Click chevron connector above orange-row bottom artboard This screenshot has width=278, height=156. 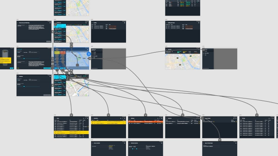(145, 115)
